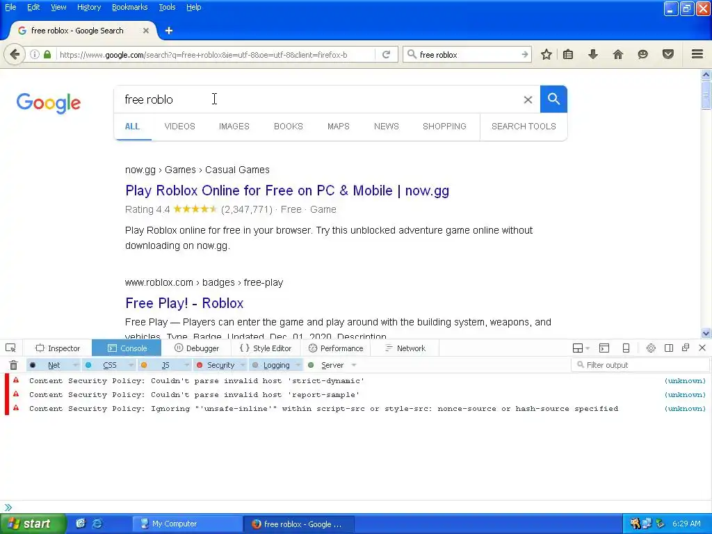Open the History menu
This screenshot has width=712, height=534.
pyautogui.click(x=89, y=7)
